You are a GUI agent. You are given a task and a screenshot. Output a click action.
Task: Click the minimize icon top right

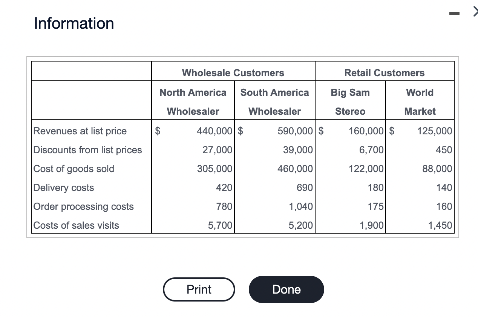tap(454, 13)
